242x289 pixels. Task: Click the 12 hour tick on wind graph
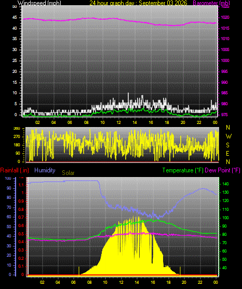(x=119, y=122)
